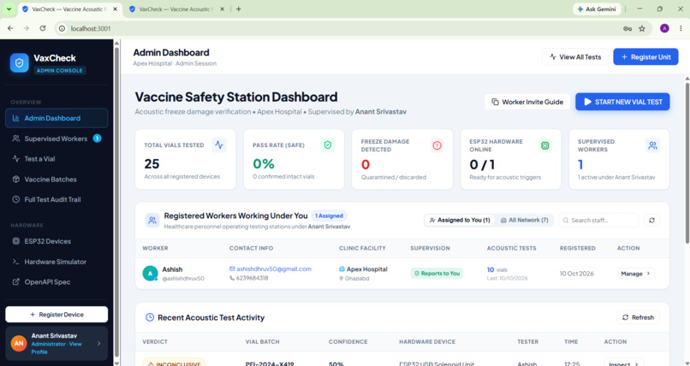The image size is (690, 366).
Task: Bookmark this page with star icon
Action: (x=641, y=28)
